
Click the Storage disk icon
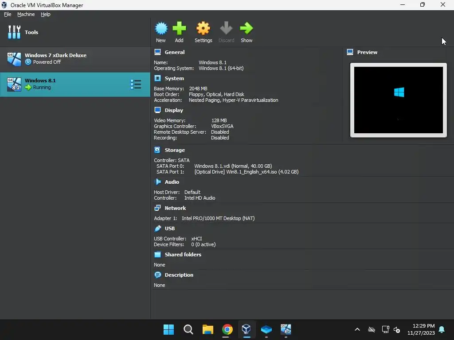(x=157, y=150)
